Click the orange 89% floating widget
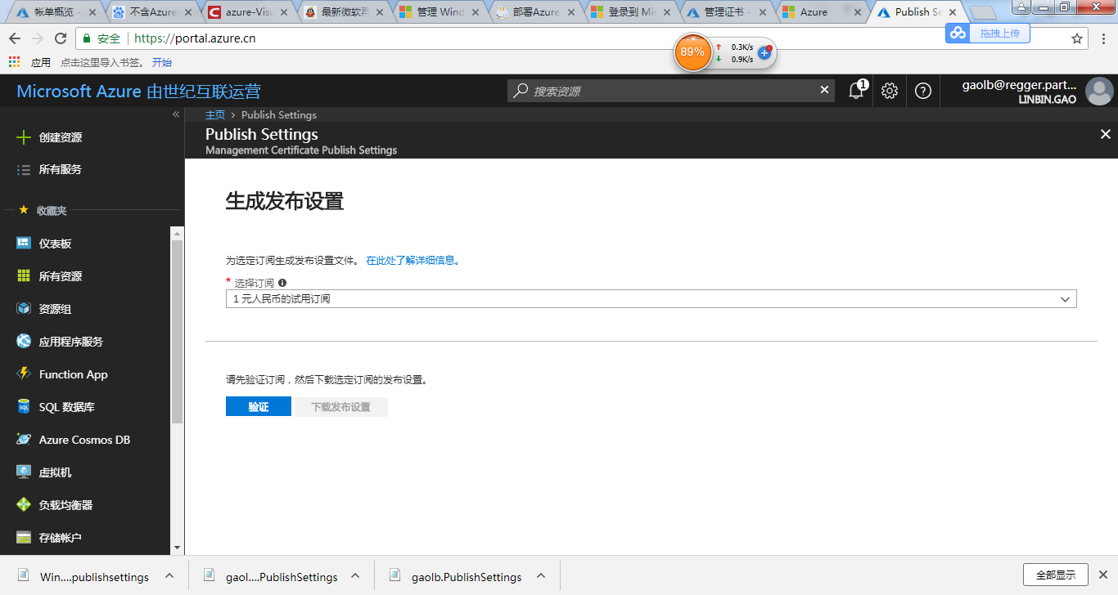This screenshot has width=1118, height=595. click(692, 51)
